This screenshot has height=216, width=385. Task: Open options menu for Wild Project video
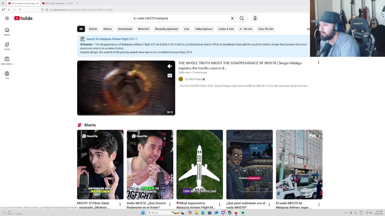[319, 62]
